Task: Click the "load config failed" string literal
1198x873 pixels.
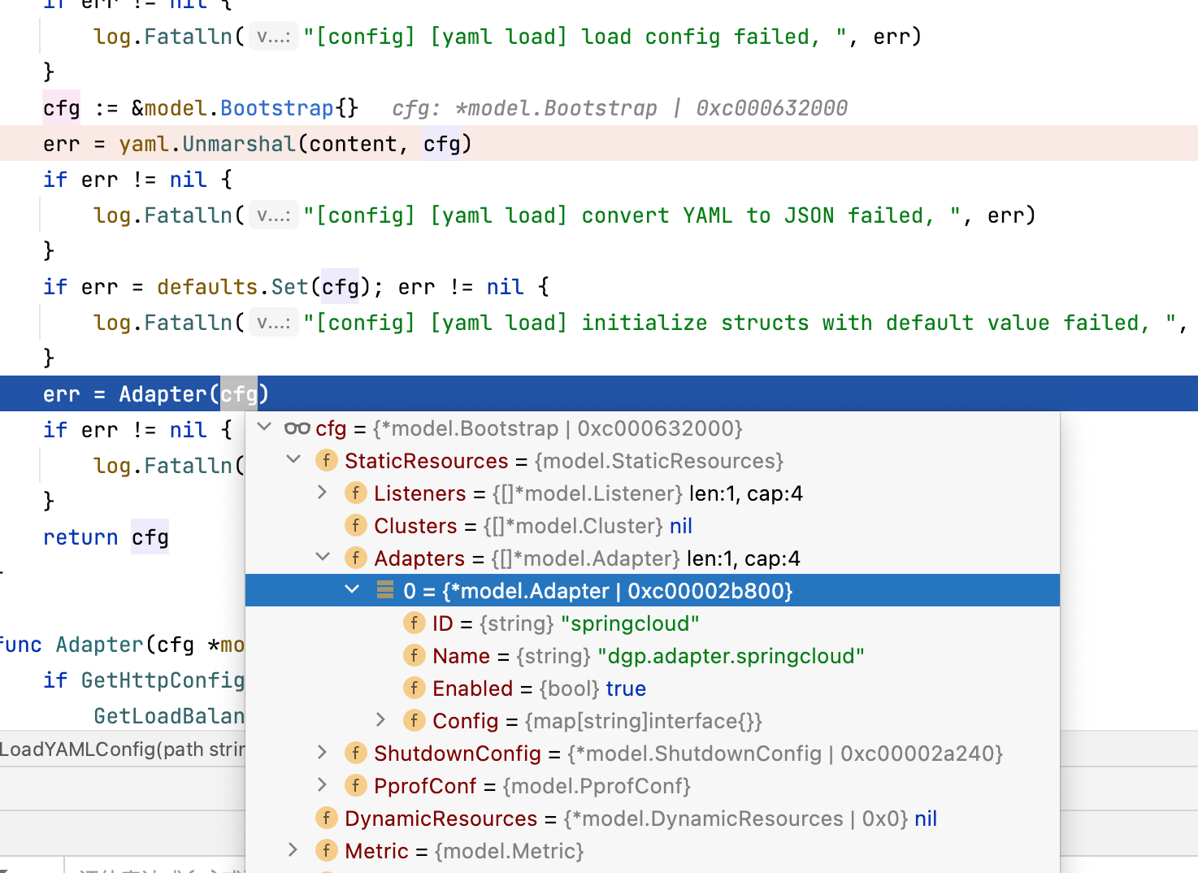Action: 575,37
